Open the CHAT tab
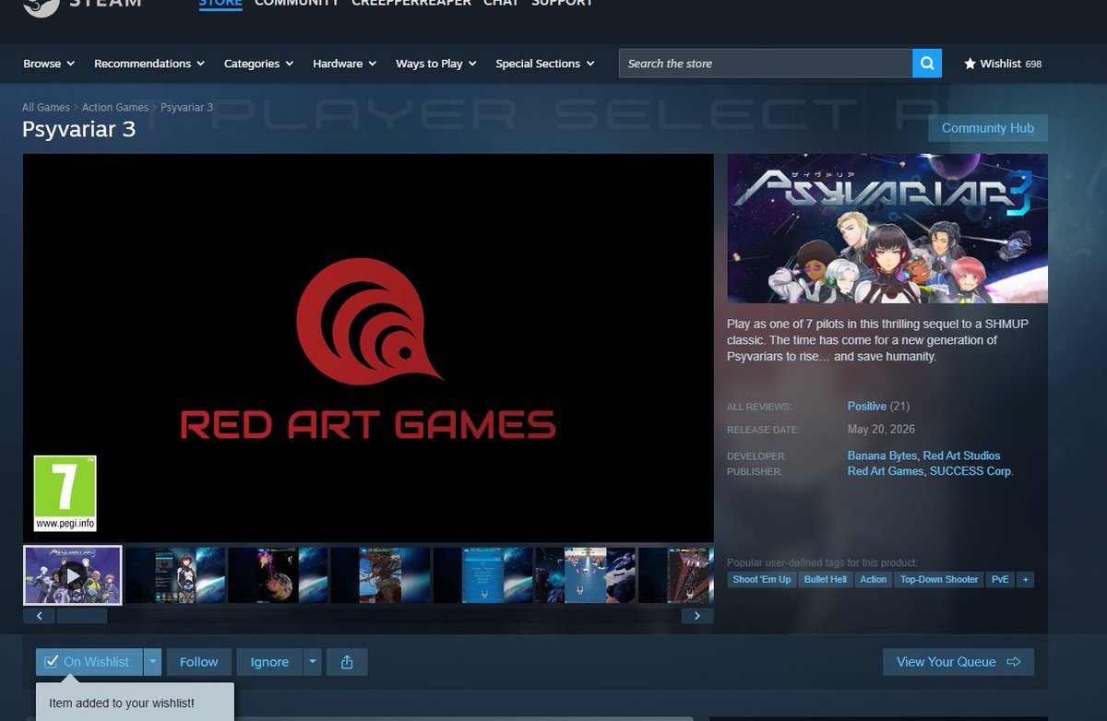Screen dimensions: 1107x721 pos(501,4)
